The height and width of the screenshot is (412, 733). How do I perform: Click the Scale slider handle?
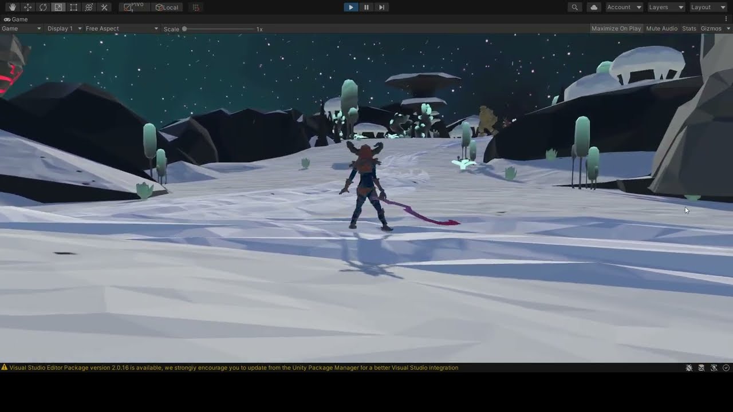[x=184, y=29]
